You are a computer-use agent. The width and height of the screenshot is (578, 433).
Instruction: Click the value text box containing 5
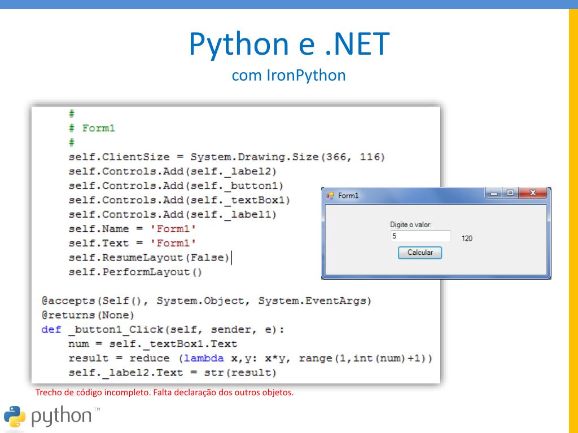[421, 236]
